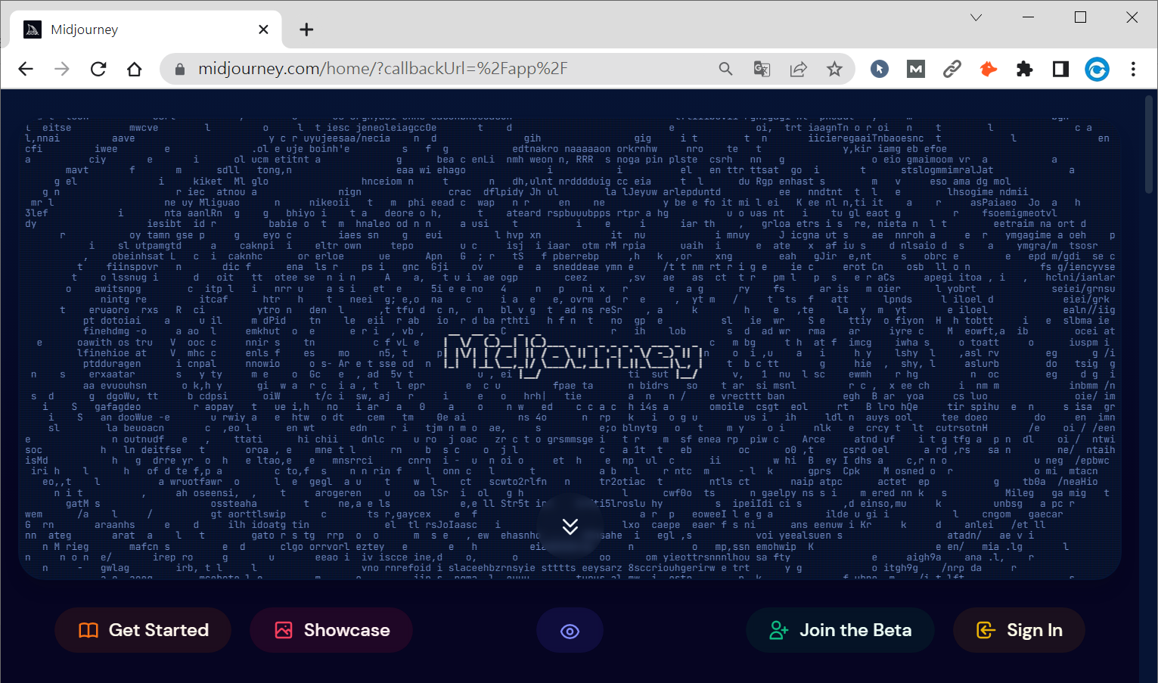This screenshot has height=683, width=1158.
Task: Open the Chrome three-dot menu
Action: (x=1133, y=70)
